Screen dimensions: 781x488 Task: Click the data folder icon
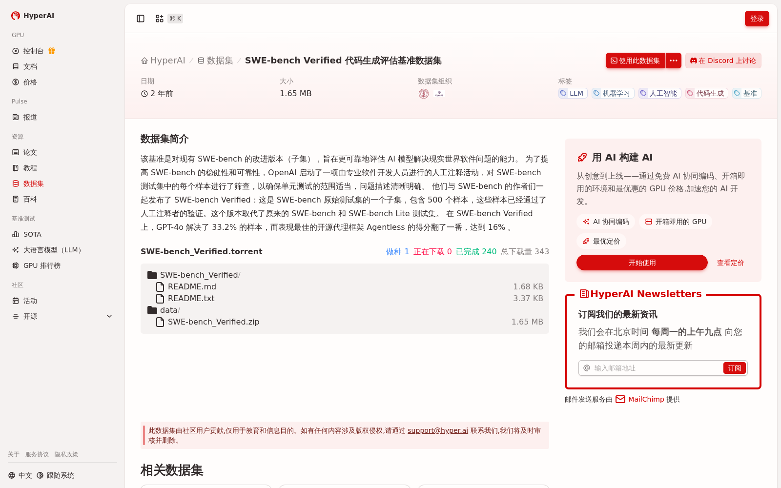pos(152,310)
